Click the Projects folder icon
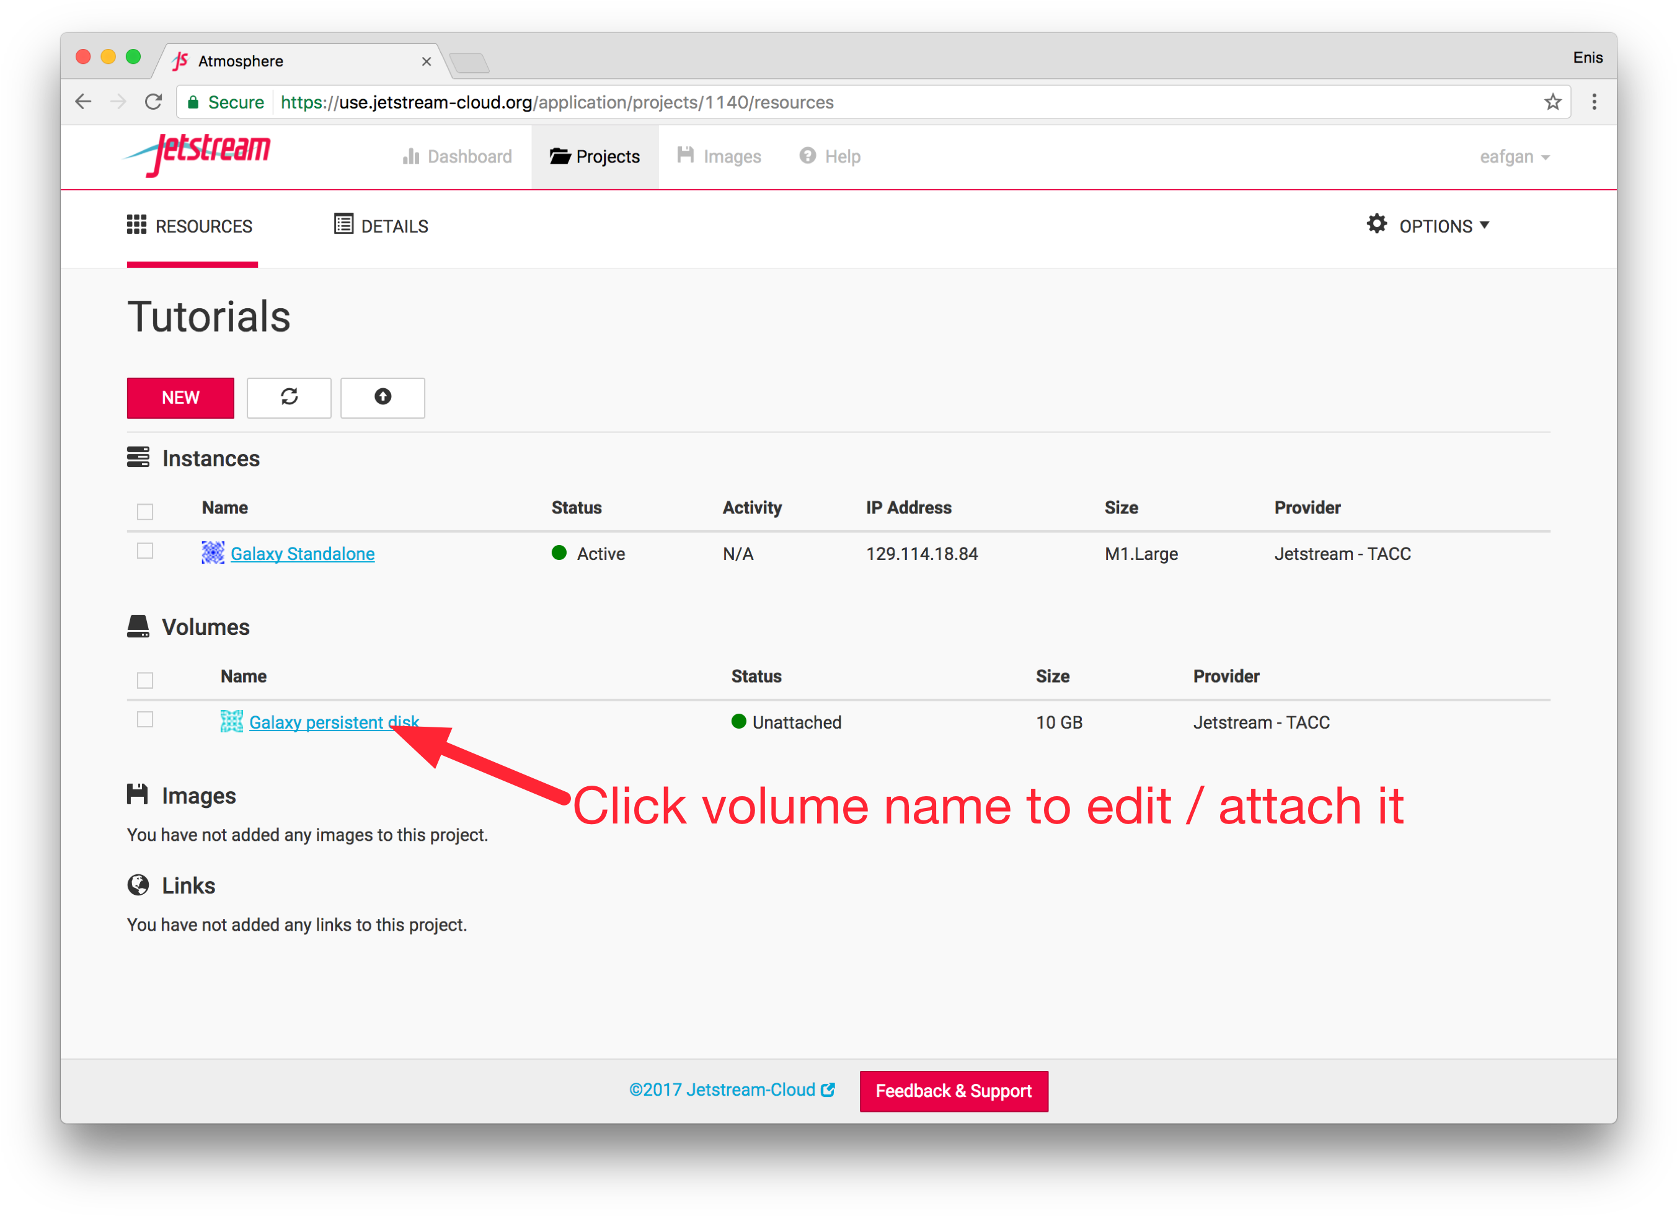1677x1216 pixels. pyautogui.click(x=560, y=156)
